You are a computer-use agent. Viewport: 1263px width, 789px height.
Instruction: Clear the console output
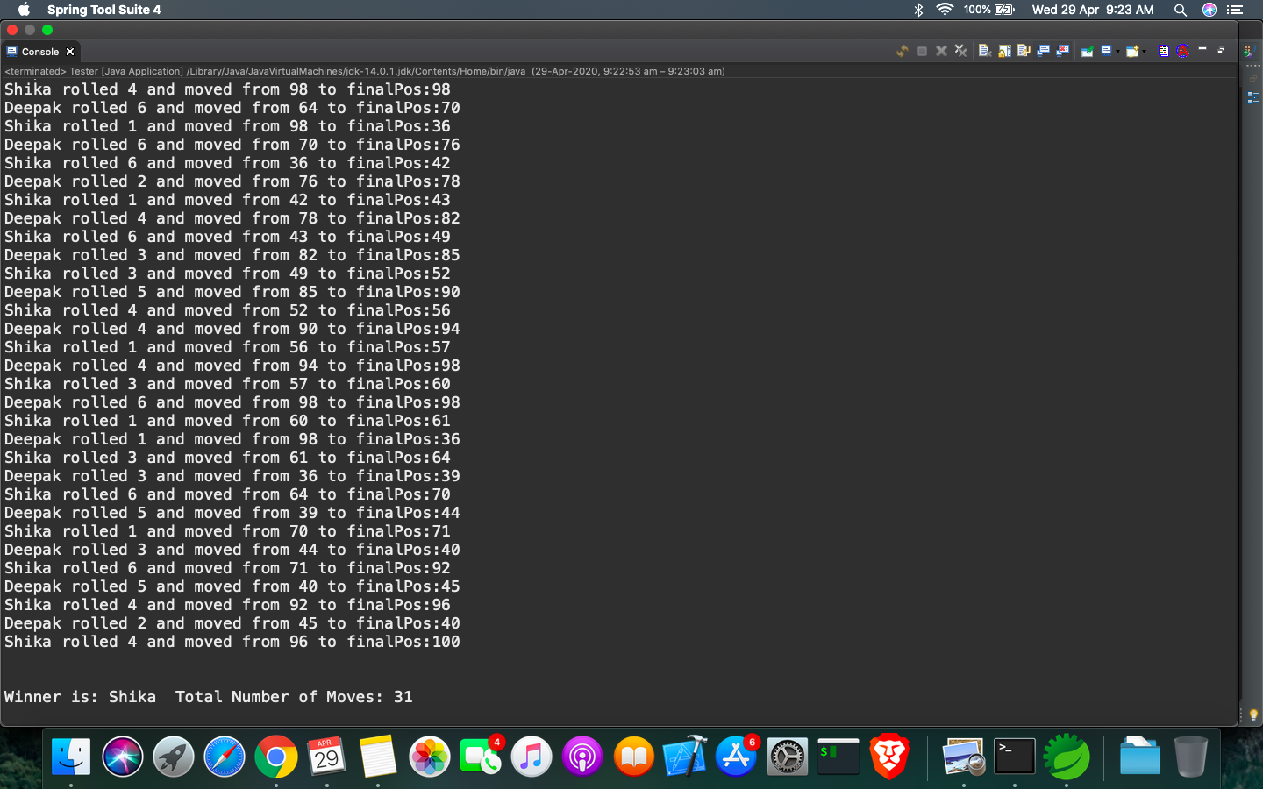click(984, 51)
